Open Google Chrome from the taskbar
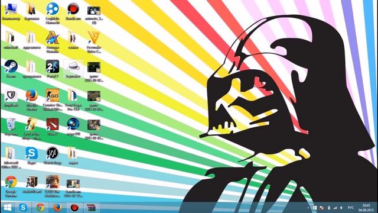The image size is (378, 213). (x=40, y=208)
